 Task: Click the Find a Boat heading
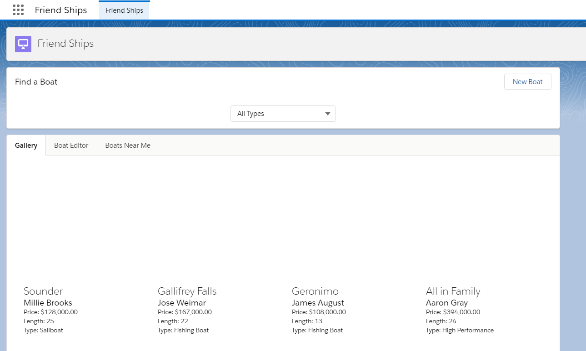[36, 82]
